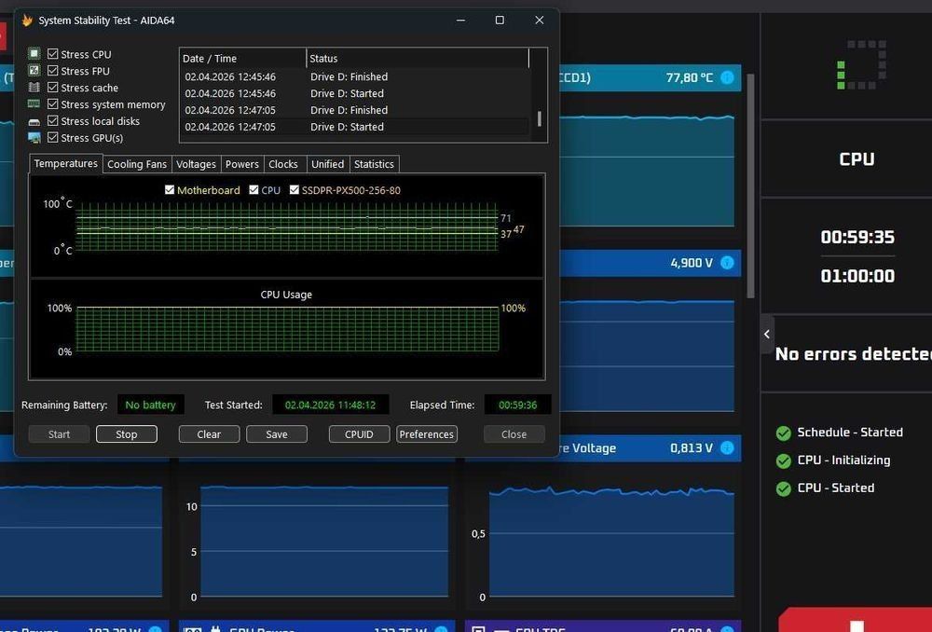
Task: Open the Statistics tab
Action: click(374, 164)
